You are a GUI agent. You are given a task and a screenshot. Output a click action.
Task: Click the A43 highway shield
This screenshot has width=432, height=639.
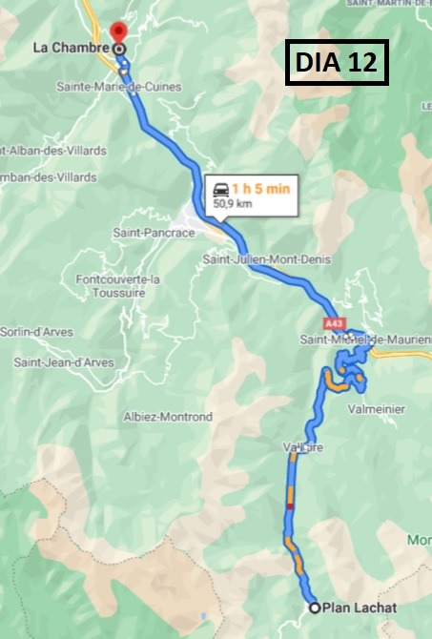point(334,324)
